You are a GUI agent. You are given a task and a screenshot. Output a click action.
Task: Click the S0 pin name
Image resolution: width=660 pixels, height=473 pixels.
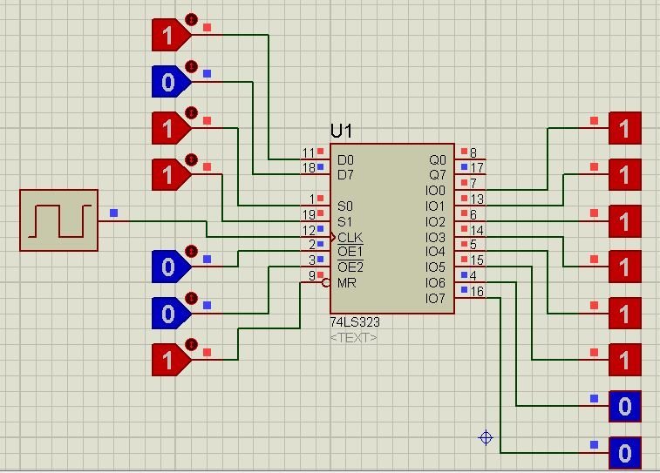click(x=345, y=206)
